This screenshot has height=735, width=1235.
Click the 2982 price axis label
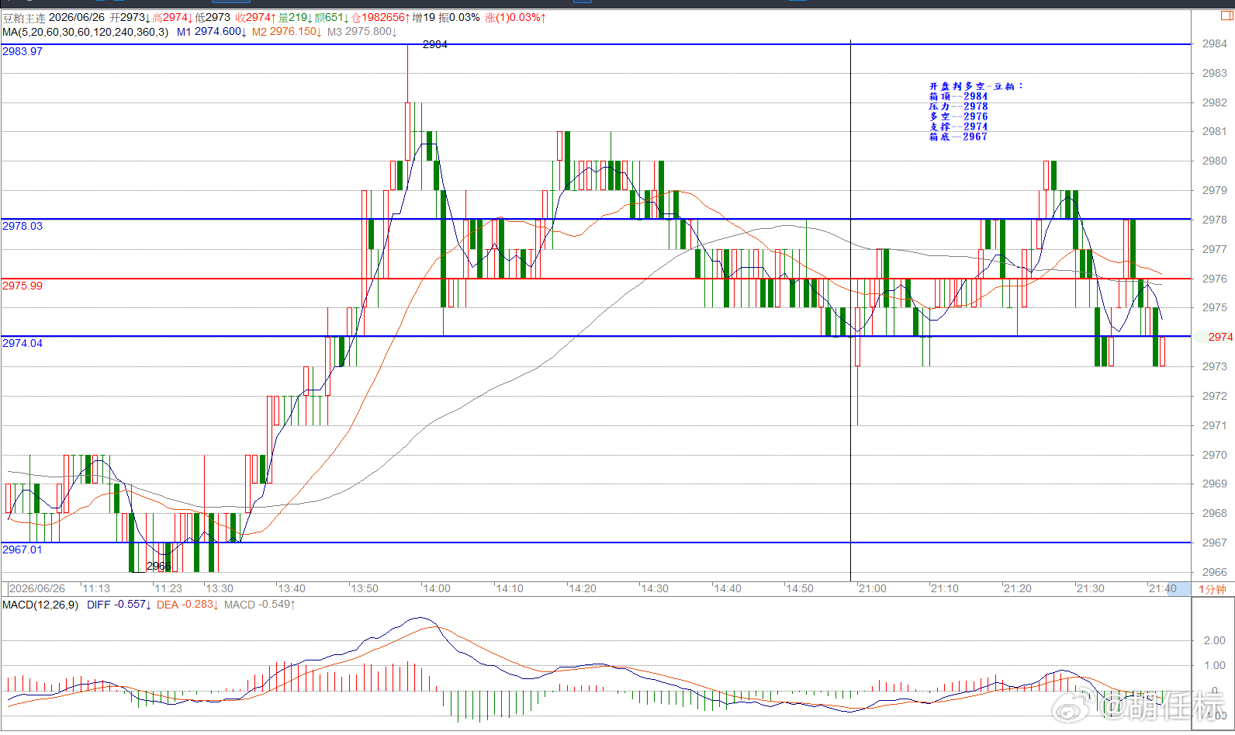click(x=1215, y=102)
